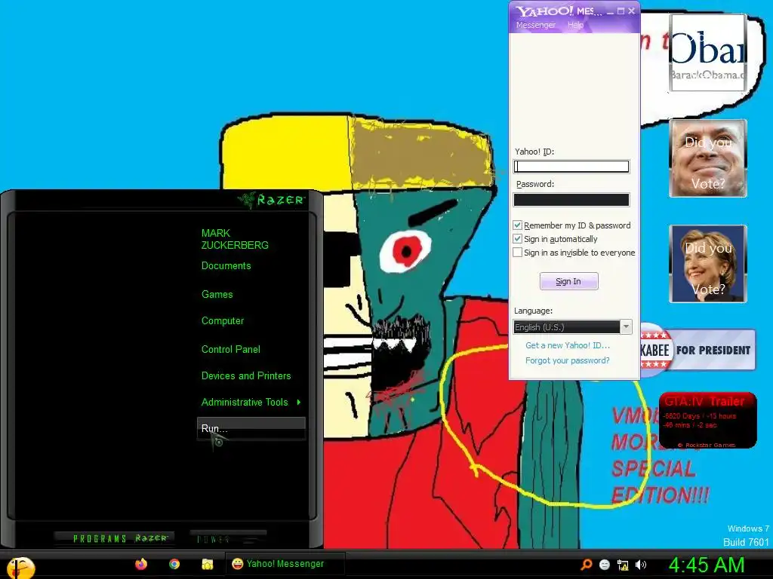Open the volume speaker tray icon
This screenshot has width=773, height=579.
pyautogui.click(x=640, y=565)
